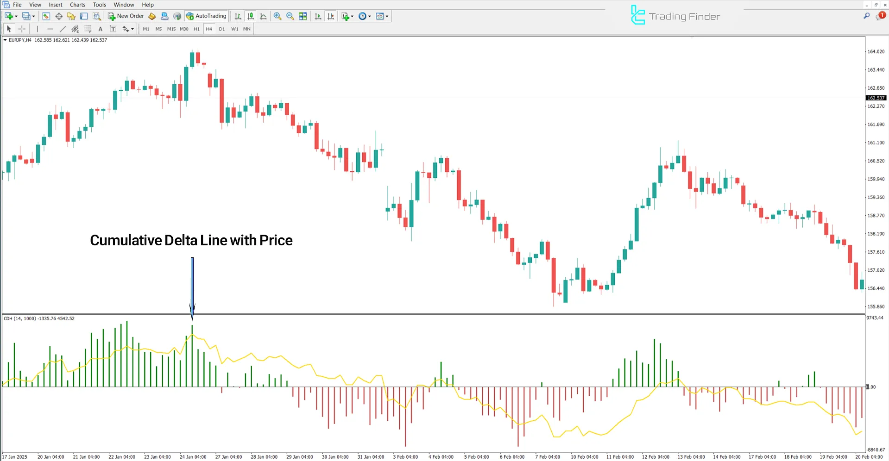Click the CDH indicator value label

39,318
